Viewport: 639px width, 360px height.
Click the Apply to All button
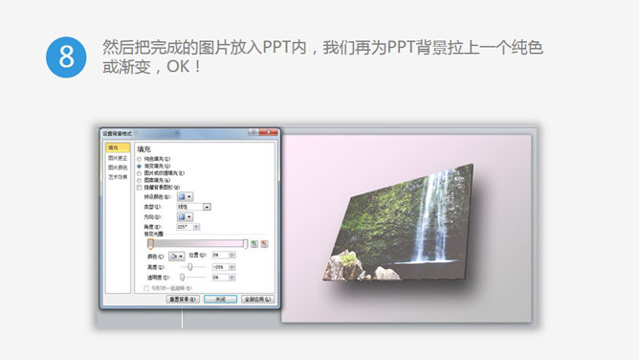click(257, 300)
